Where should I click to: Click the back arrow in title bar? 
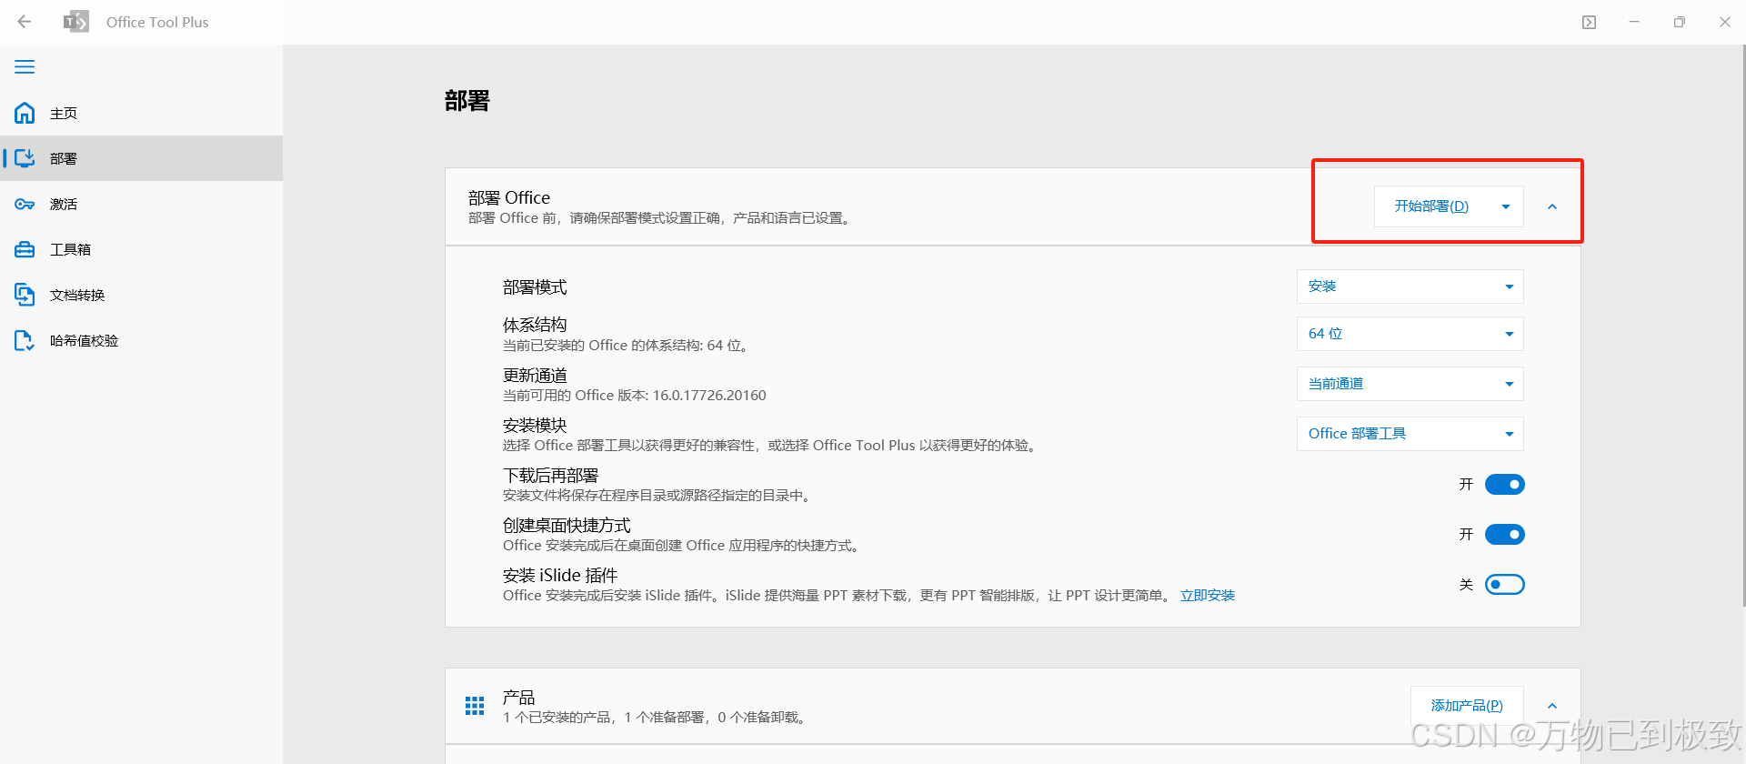point(25,22)
